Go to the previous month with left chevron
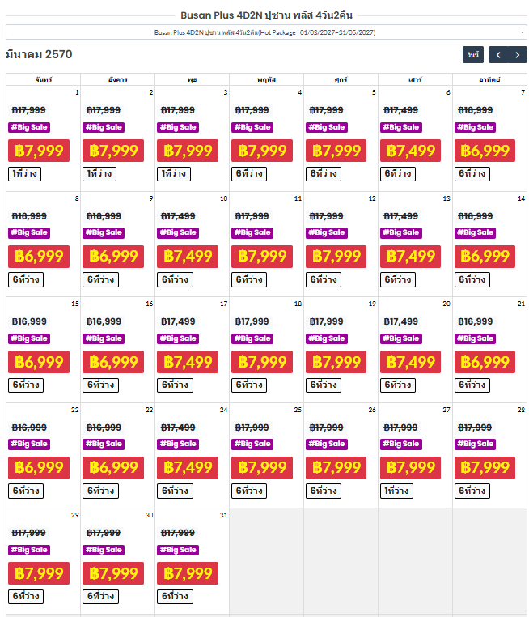This screenshot has height=617, width=529. pyautogui.click(x=498, y=55)
